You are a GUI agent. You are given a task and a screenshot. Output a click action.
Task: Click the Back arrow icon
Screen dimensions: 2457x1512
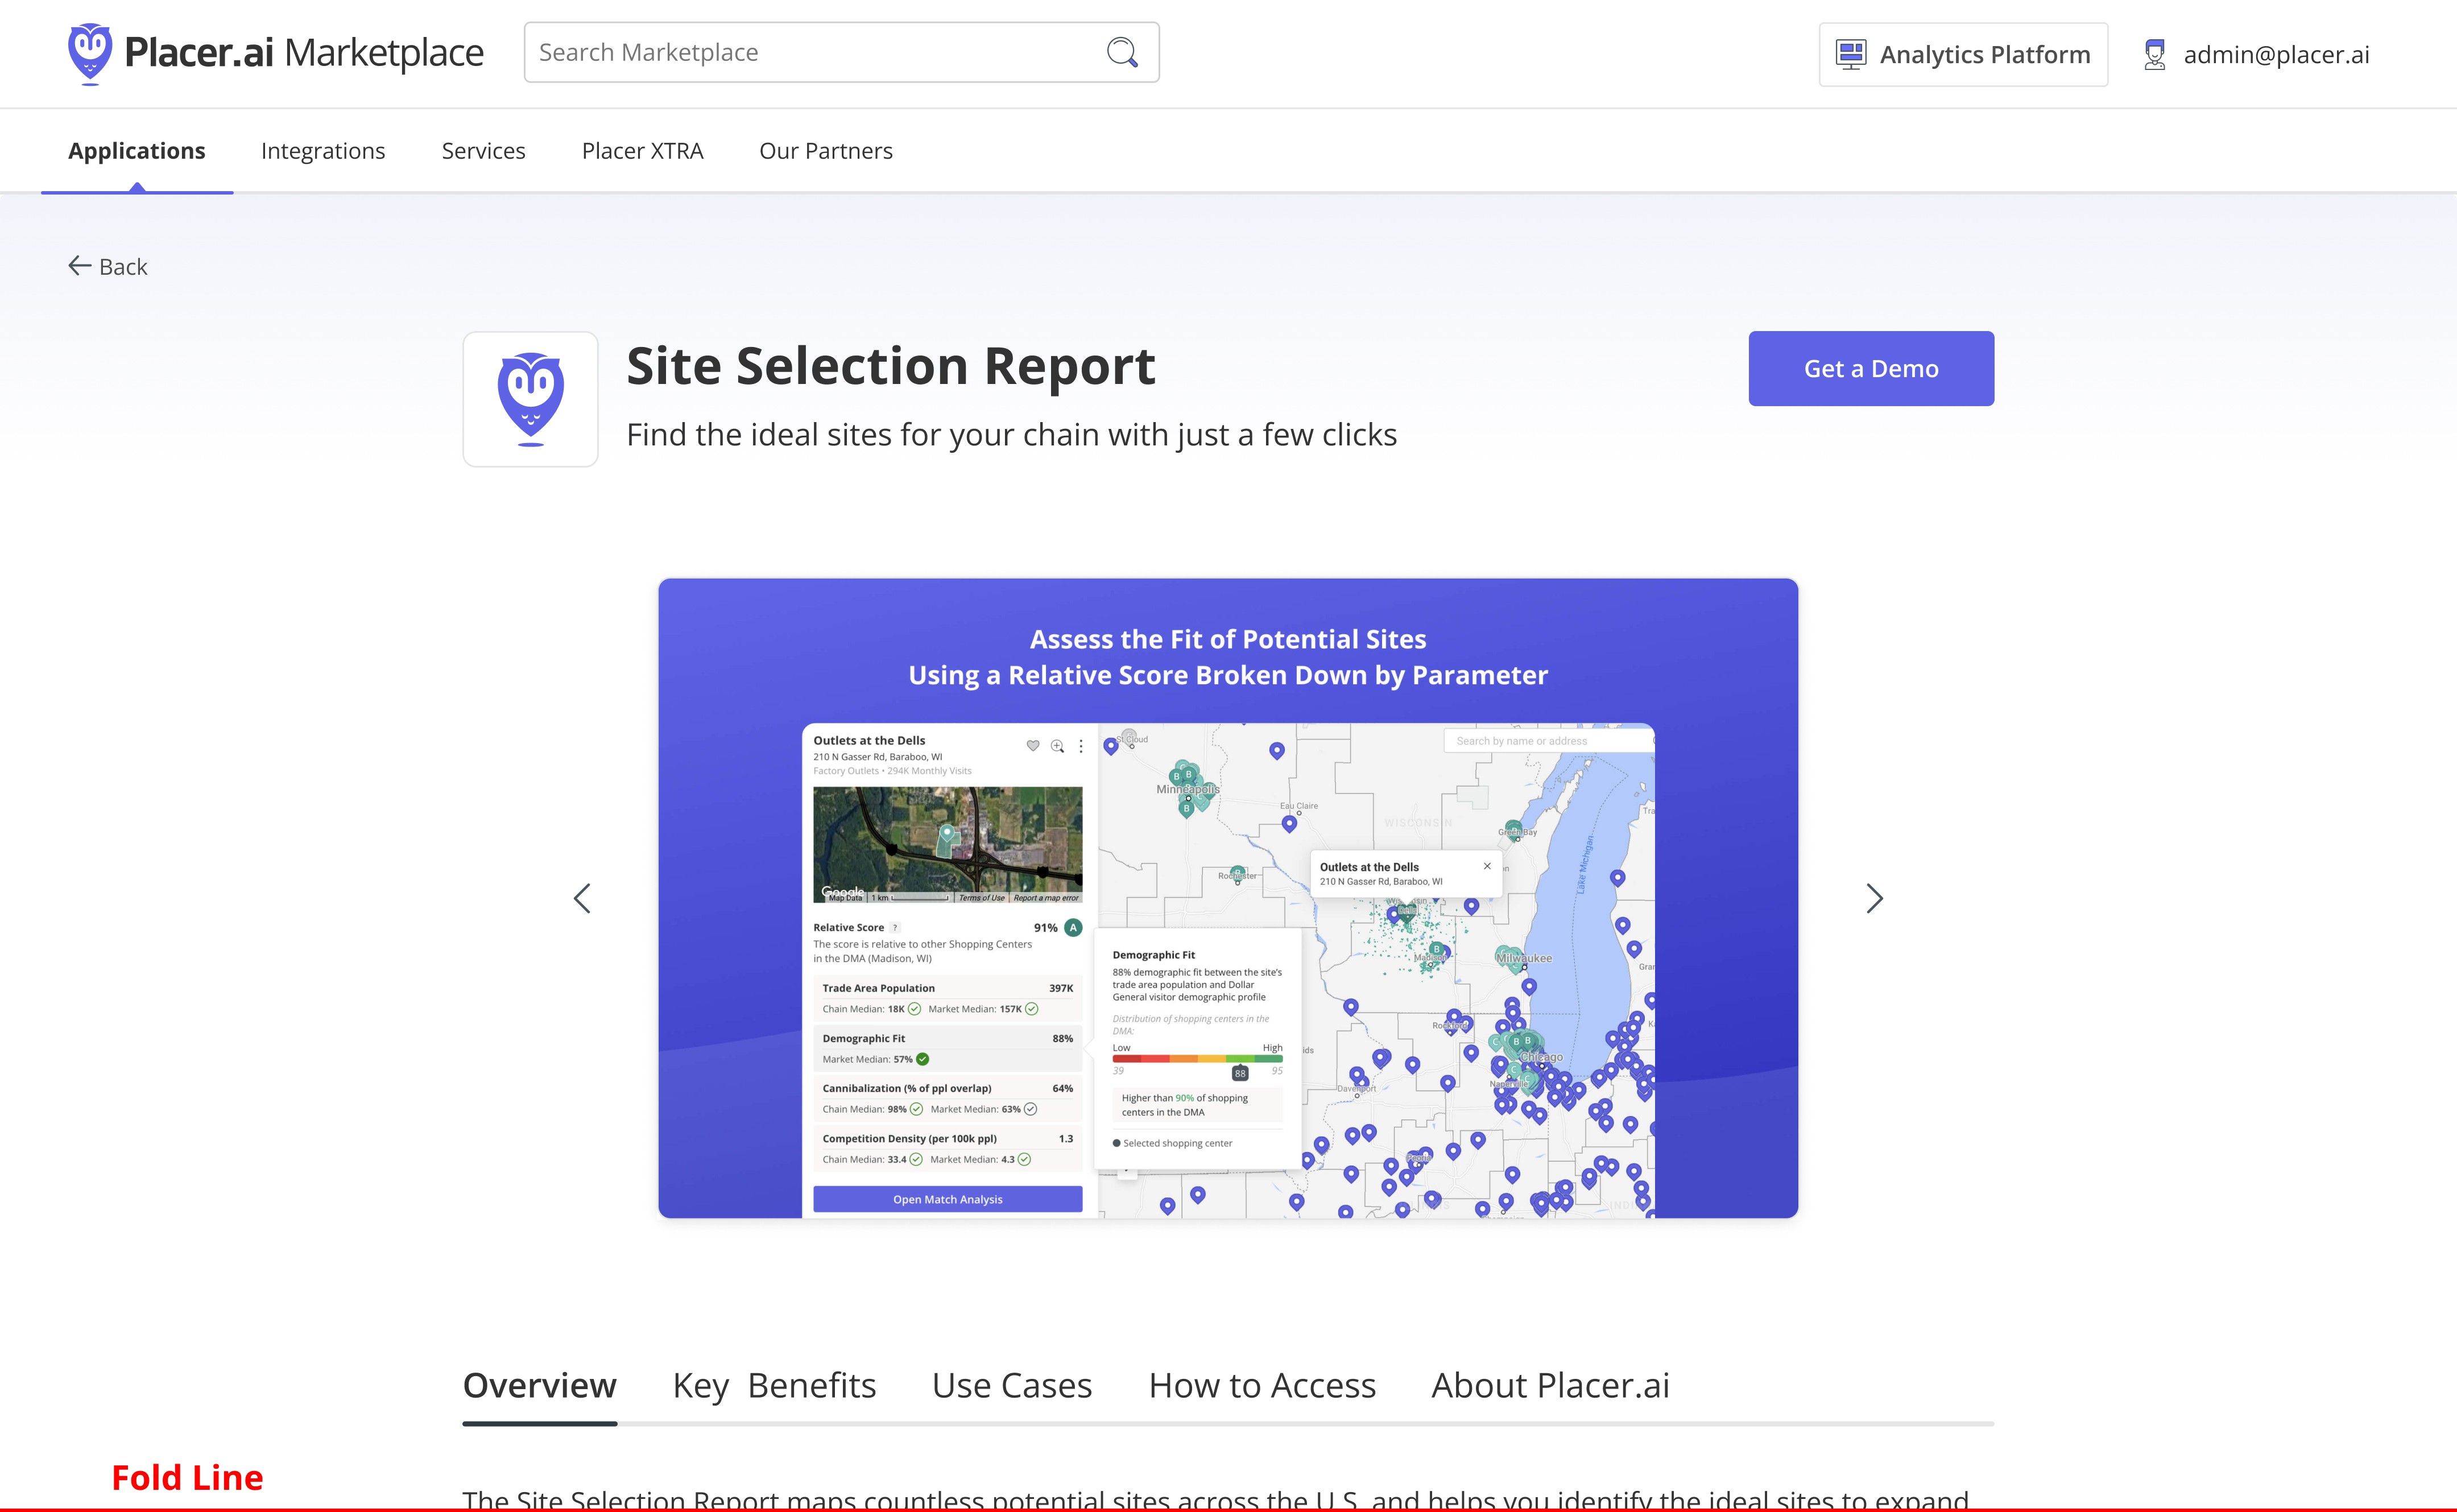coord(80,265)
